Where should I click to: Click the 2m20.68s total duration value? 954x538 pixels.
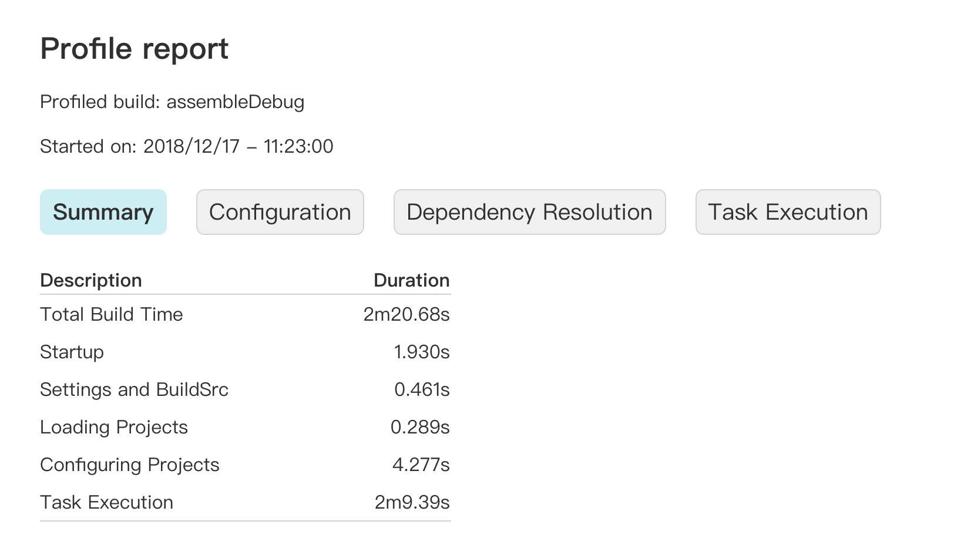tap(407, 314)
